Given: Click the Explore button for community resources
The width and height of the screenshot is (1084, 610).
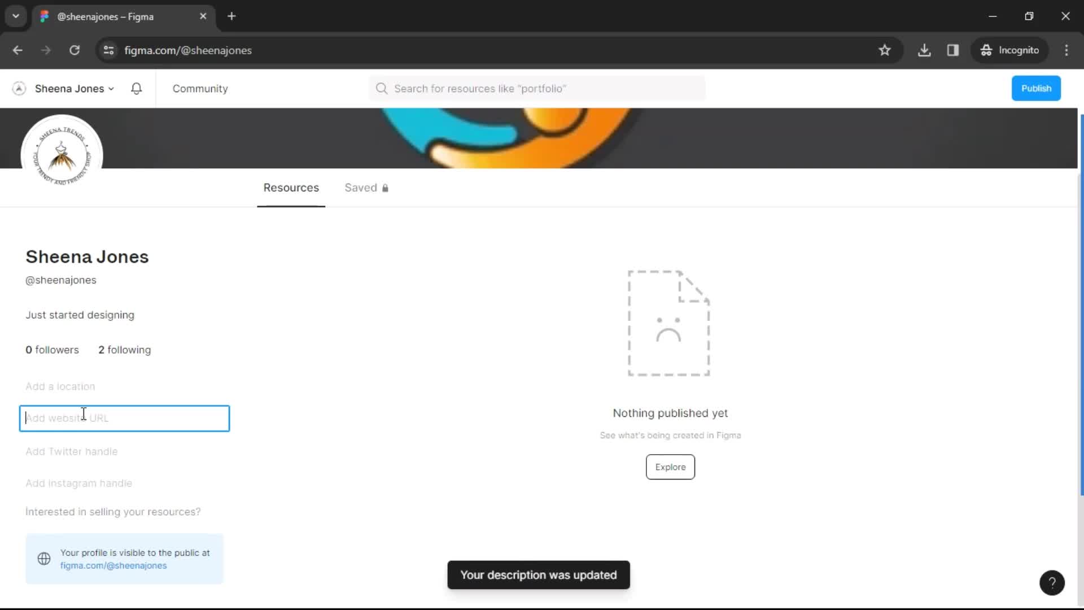Looking at the screenshot, I should point(670,466).
